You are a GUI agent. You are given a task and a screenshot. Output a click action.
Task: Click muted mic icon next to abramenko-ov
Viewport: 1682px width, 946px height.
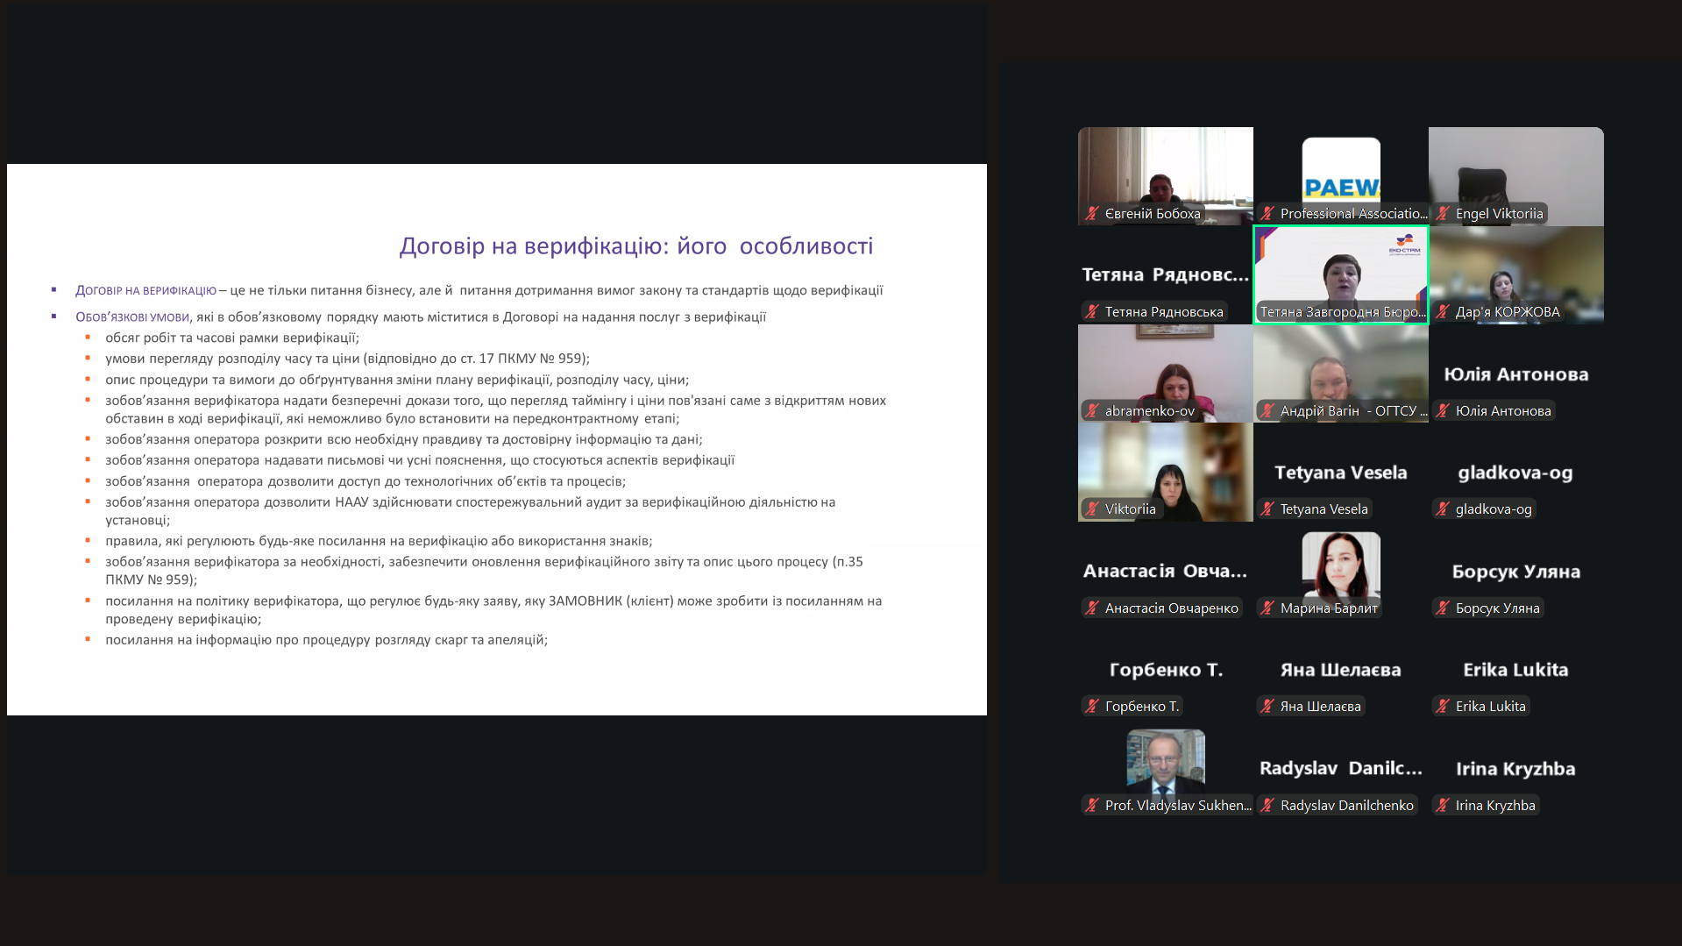(1092, 410)
